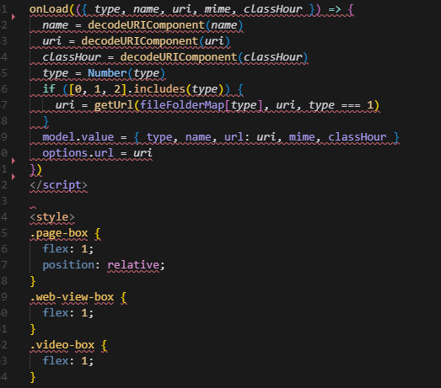Select the fileFolderMap identifier
441x388 pixels.
coord(182,105)
